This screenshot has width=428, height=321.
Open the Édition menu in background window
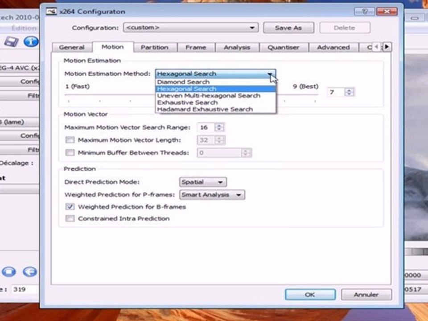click(24, 28)
